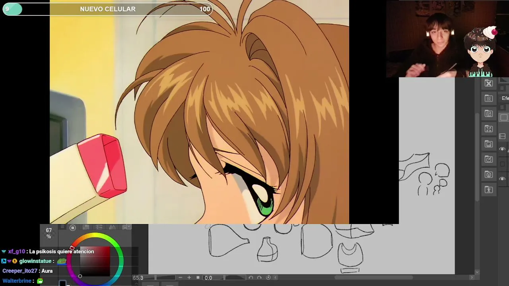Select the black main color swatch
Image resolution: width=509 pixels, height=286 pixels.
62,283
